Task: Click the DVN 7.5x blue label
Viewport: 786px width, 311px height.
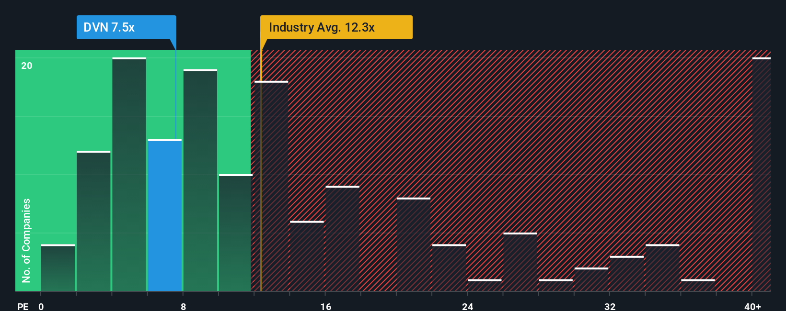Action: [127, 27]
